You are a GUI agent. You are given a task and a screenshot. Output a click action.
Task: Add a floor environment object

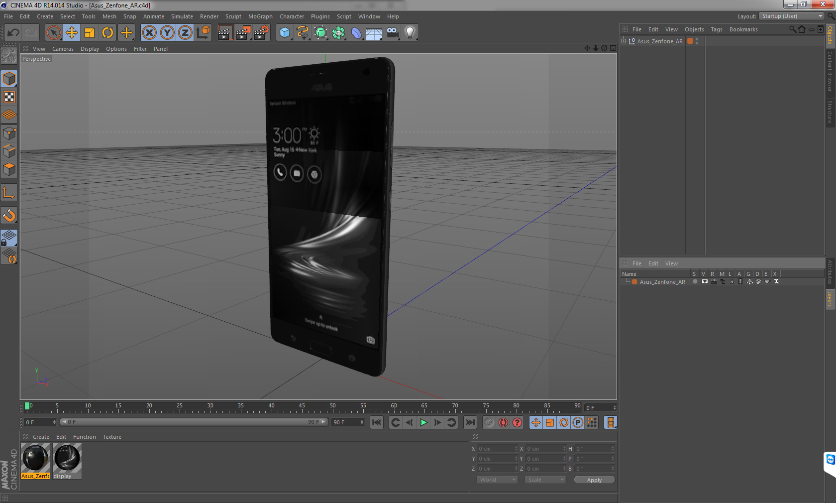coord(374,33)
